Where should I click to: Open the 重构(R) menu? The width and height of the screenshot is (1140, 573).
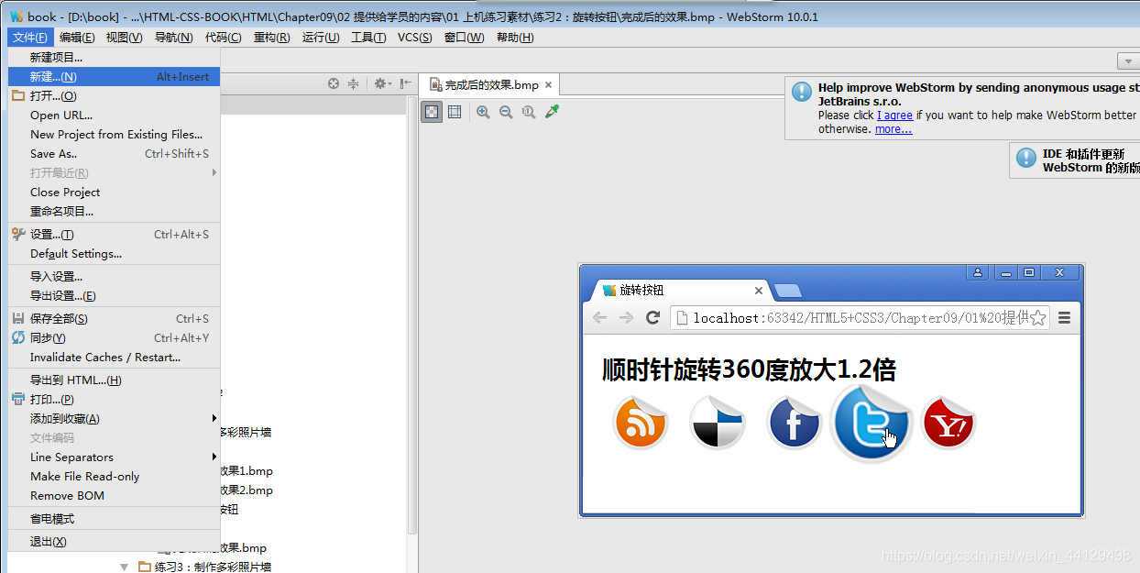(x=271, y=38)
